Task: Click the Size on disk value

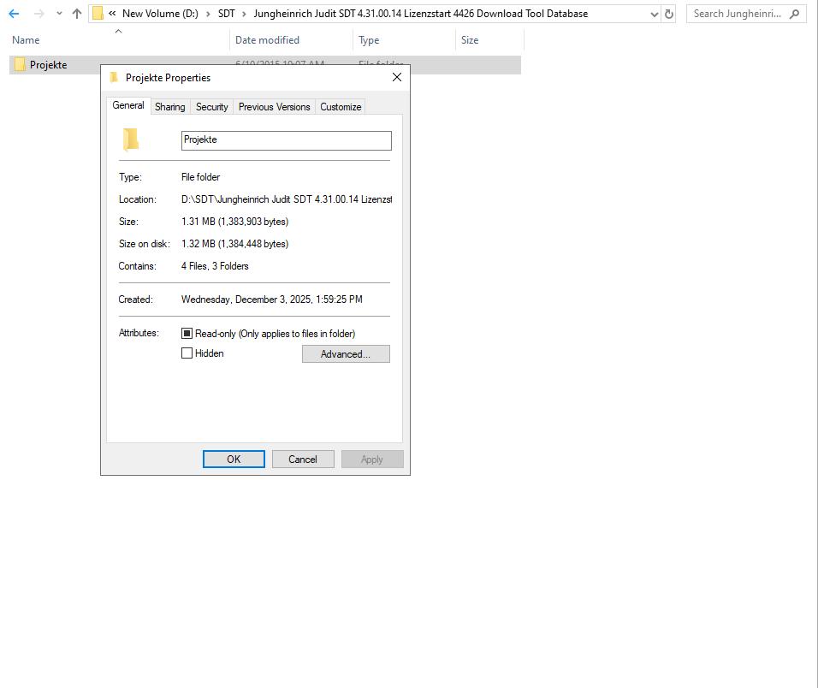Action: click(x=234, y=244)
